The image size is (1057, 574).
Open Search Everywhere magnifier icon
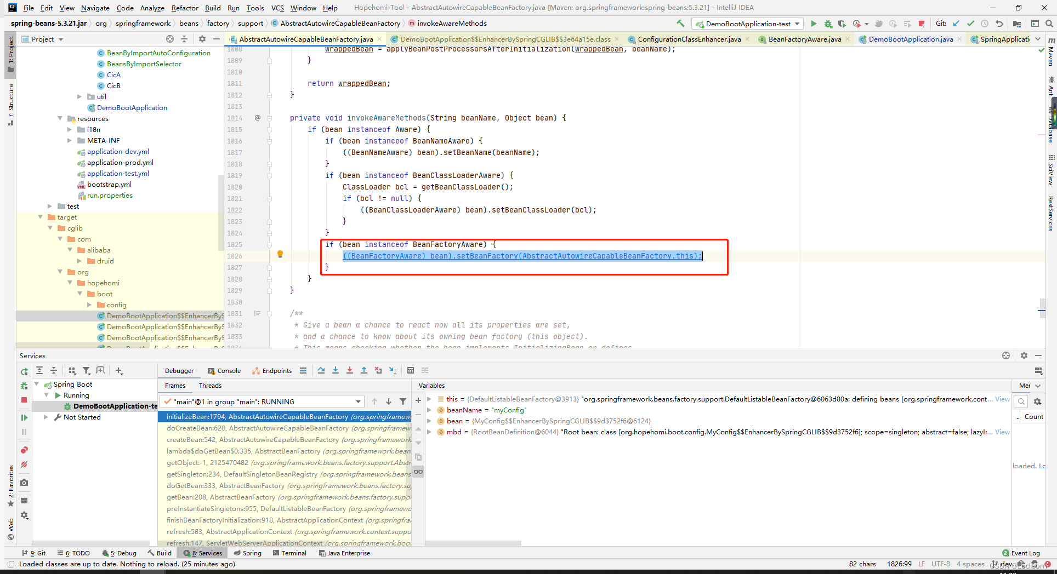click(x=1049, y=24)
